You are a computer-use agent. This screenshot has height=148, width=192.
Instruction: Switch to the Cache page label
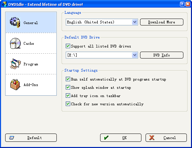(x=29, y=43)
